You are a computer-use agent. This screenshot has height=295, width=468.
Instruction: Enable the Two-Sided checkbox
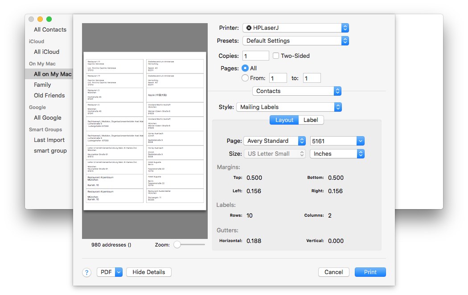click(x=276, y=56)
